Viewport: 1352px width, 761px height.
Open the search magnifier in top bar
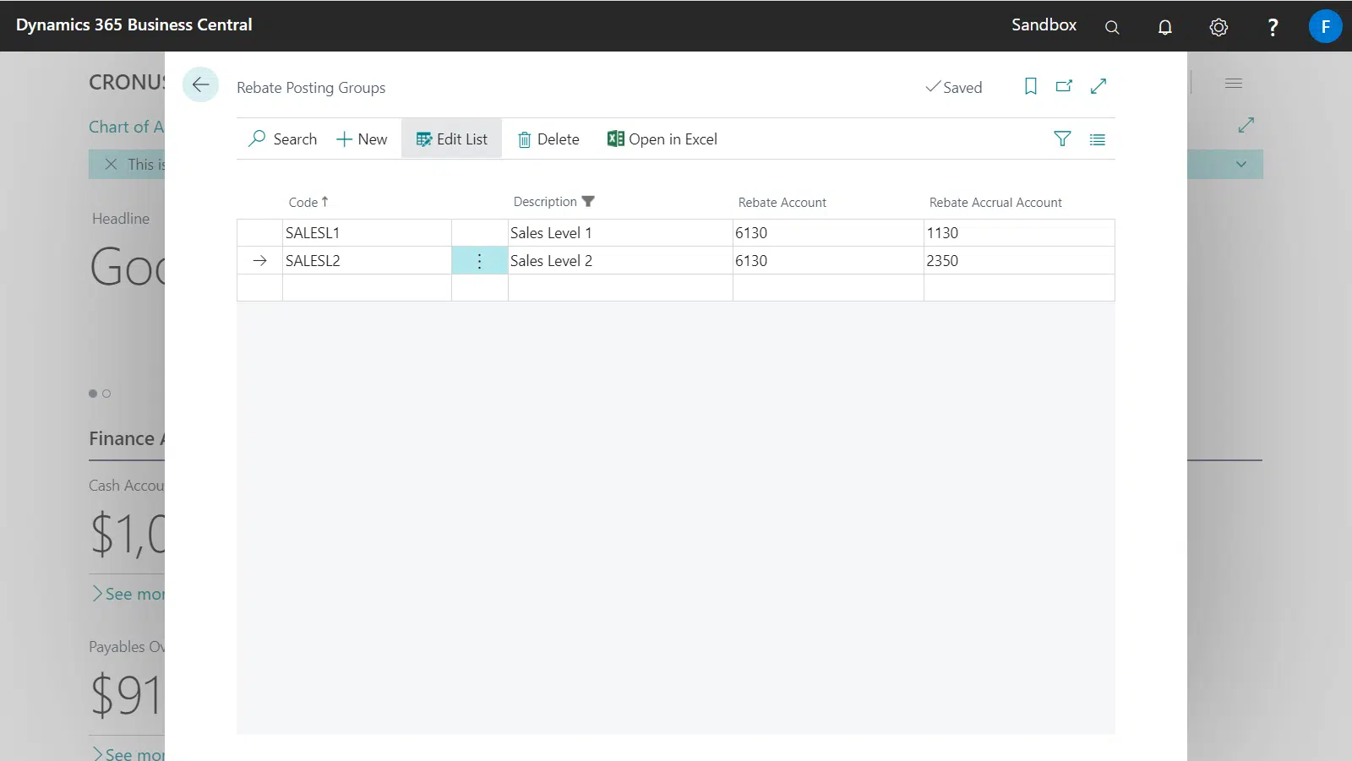(1112, 27)
